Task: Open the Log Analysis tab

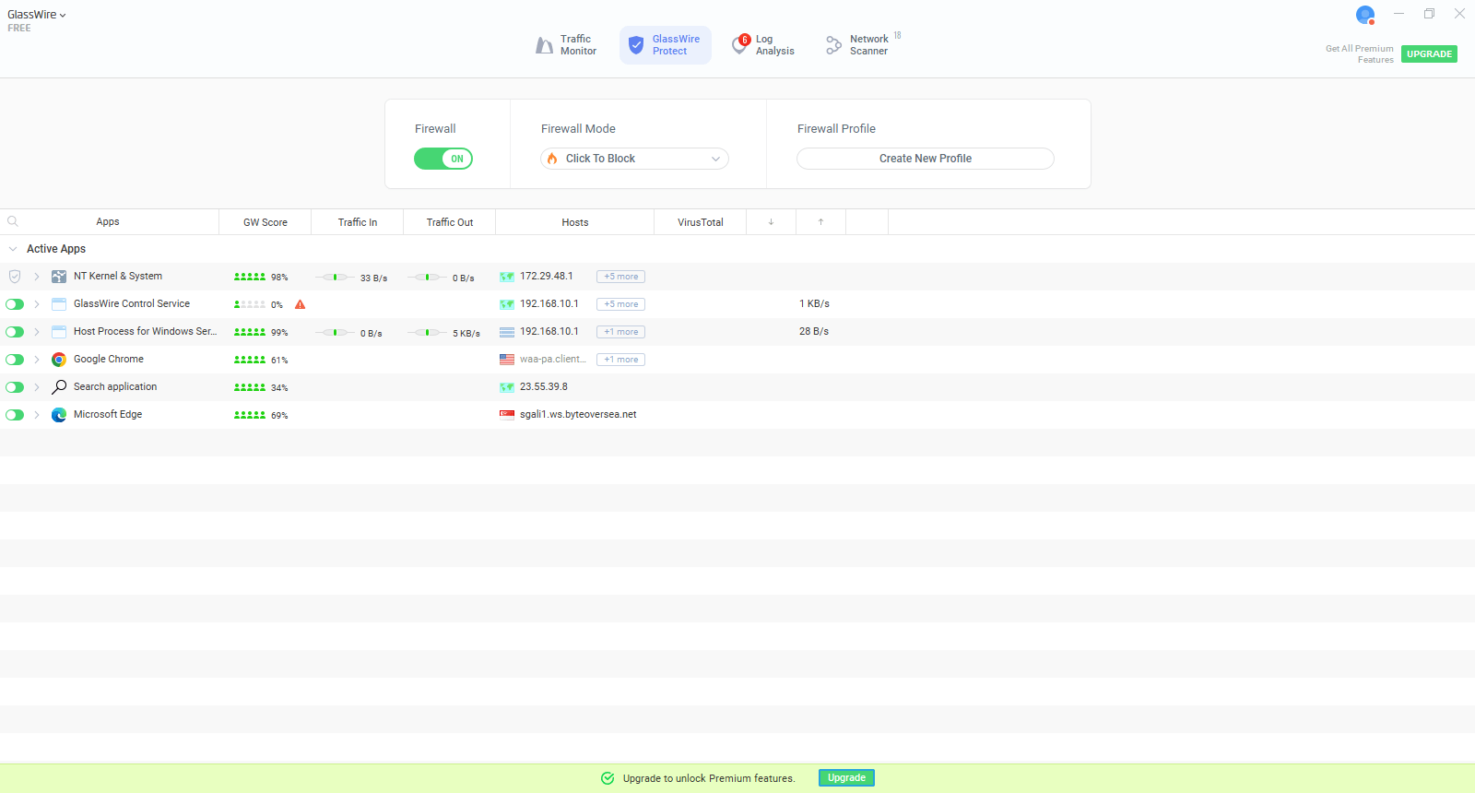Action: click(x=763, y=45)
